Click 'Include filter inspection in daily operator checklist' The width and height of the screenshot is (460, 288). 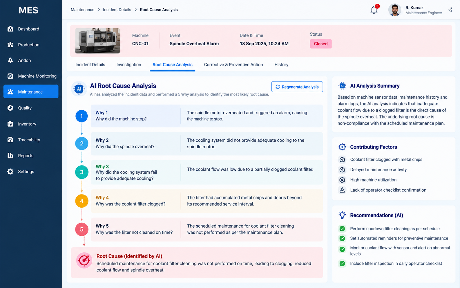coord(396,264)
